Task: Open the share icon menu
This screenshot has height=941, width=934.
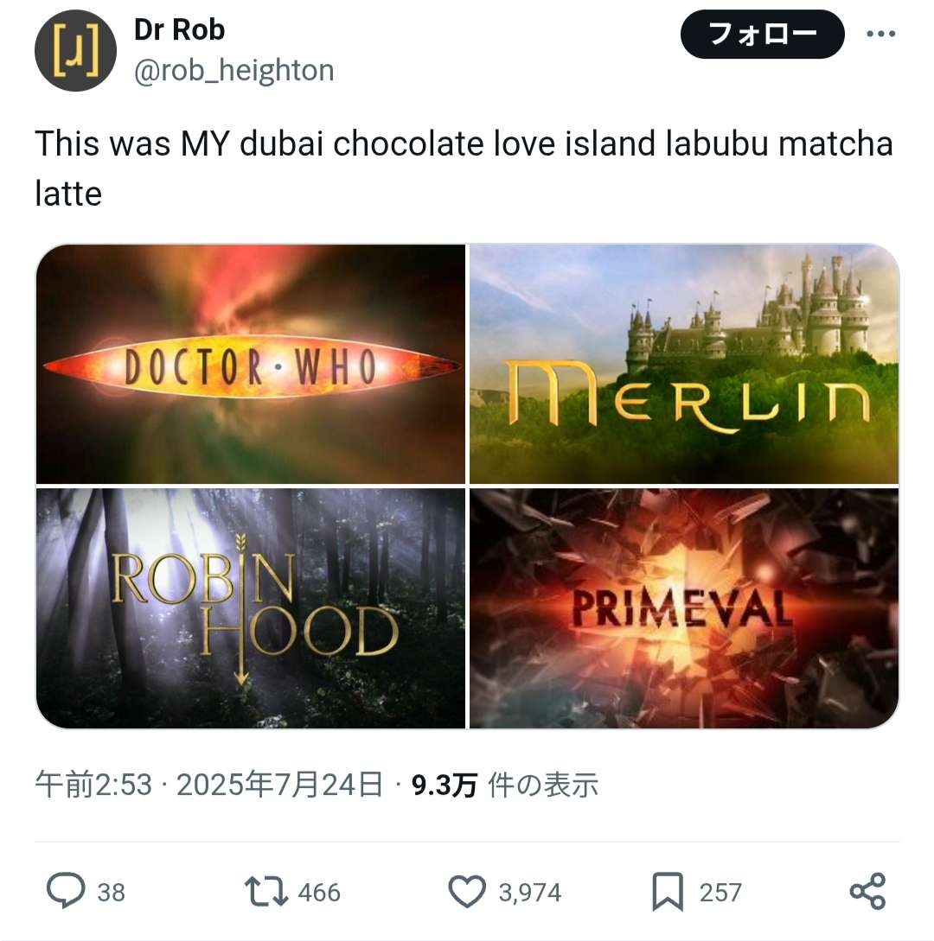Action: tap(868, 891)
